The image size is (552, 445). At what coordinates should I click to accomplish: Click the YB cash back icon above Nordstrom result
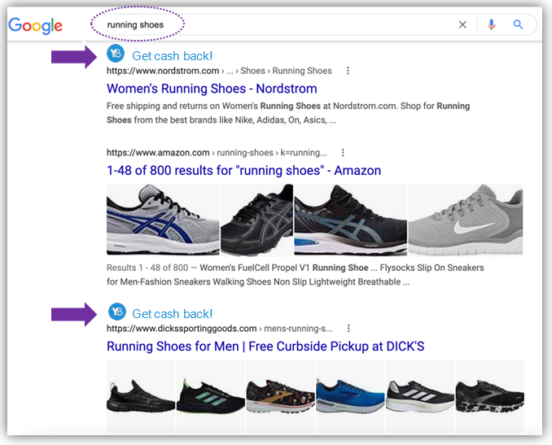116,54
